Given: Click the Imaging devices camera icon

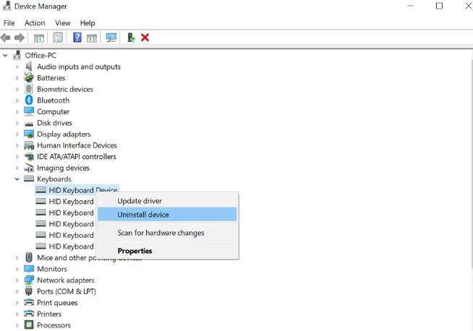Looking at the screenshot, I should click(29, 168).
